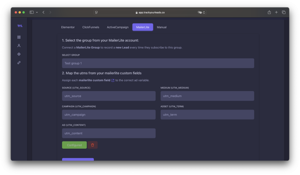
Task: Go back with the browser back arrow
Action: pos(44,12)
